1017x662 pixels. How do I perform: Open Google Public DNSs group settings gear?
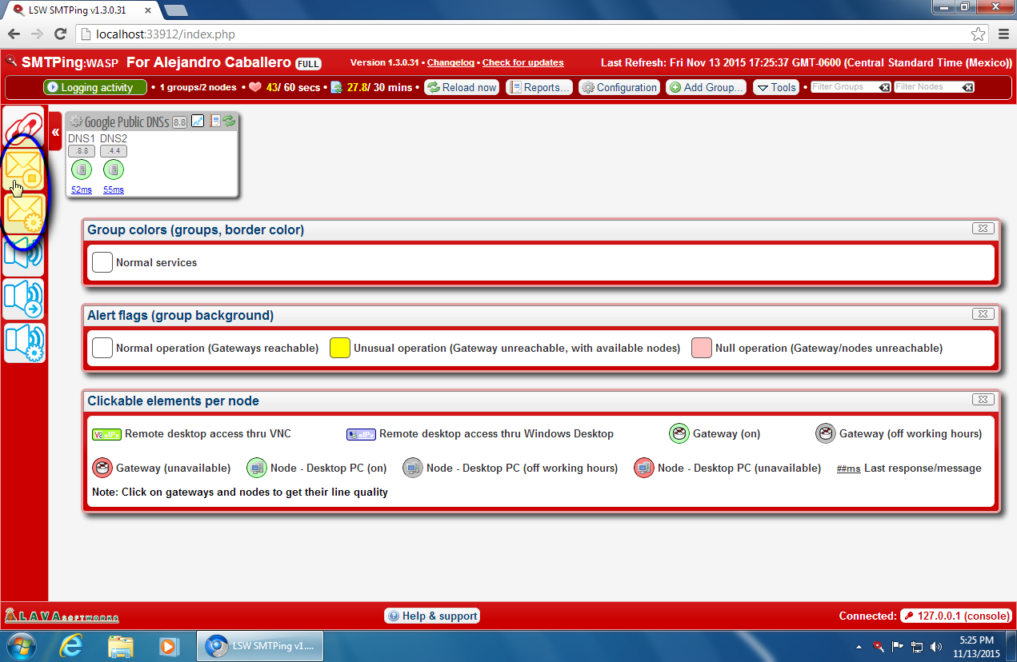[76, 122]
